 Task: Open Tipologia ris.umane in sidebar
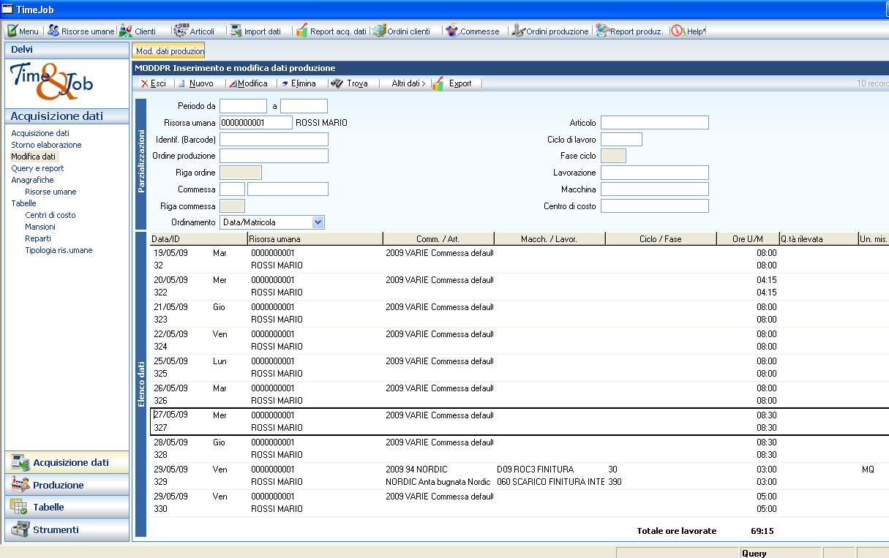[x=59, y=250]
